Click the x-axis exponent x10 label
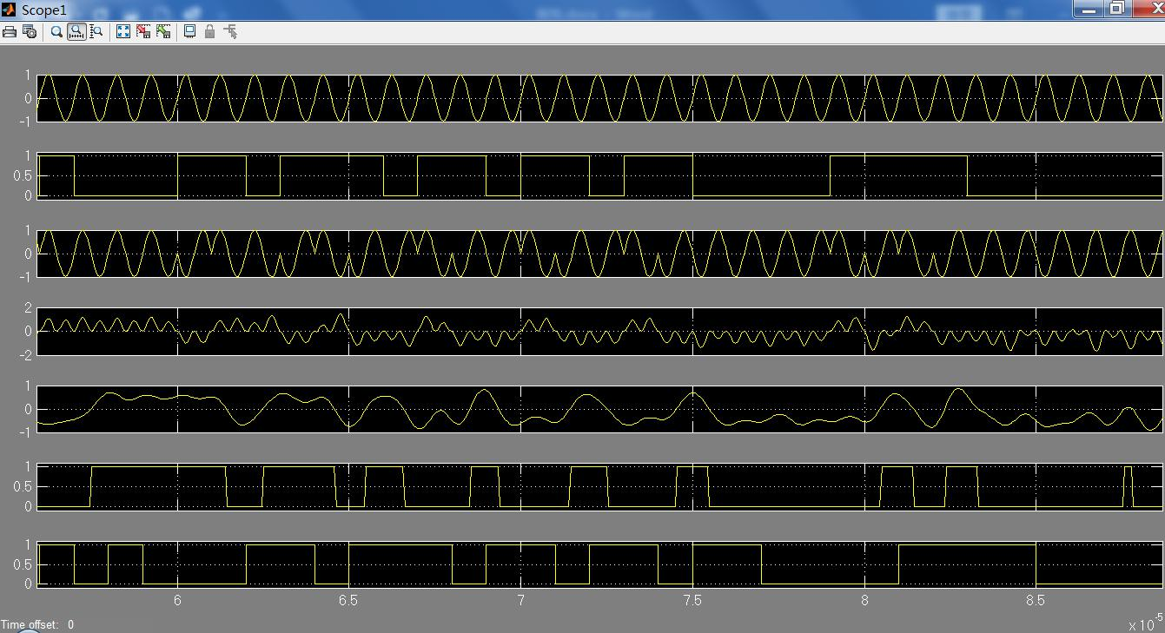This screenshot has height=633, width=1165. pos(1145,623)
